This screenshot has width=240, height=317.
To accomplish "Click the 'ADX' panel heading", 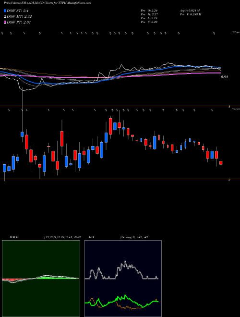I will (92, 237).
